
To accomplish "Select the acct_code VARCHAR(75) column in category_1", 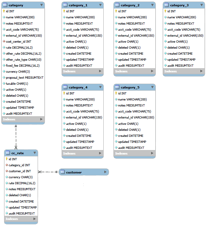I will [x=83, y=29].
